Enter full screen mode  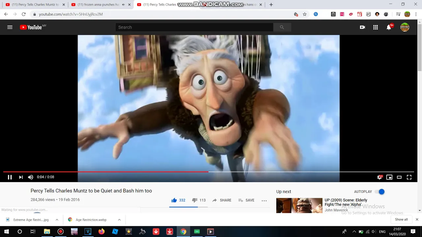coord(409,177)
